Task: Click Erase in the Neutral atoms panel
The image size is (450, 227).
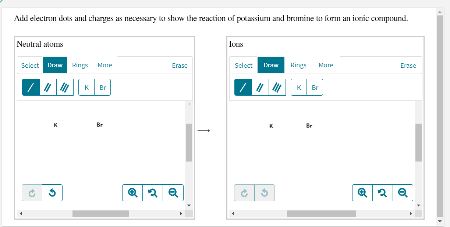Action: 180,65
